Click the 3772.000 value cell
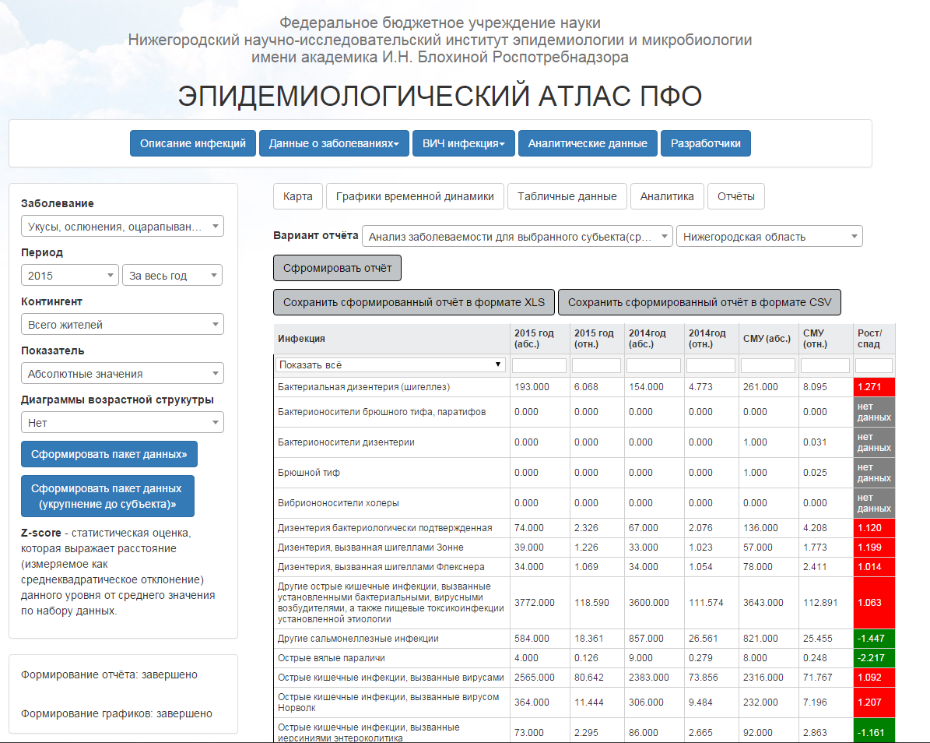Screen dimensions: 930x743 click(539, 603)
